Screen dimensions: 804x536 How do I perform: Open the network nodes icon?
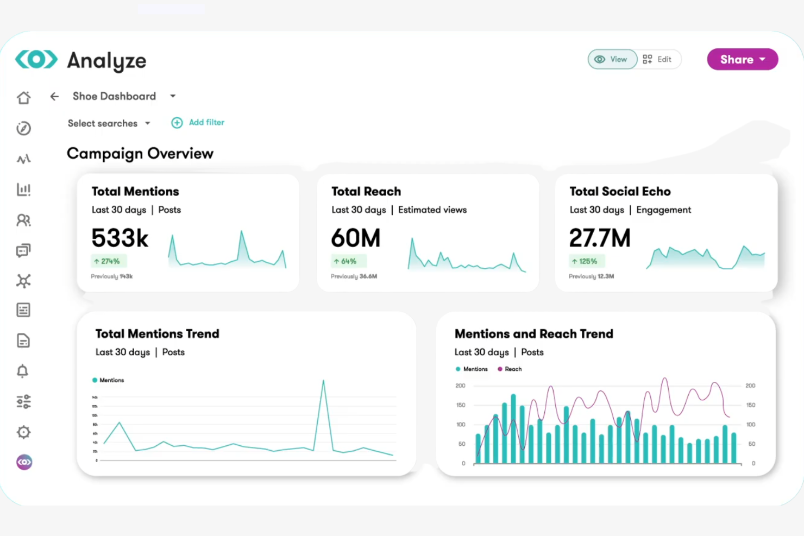23,281
